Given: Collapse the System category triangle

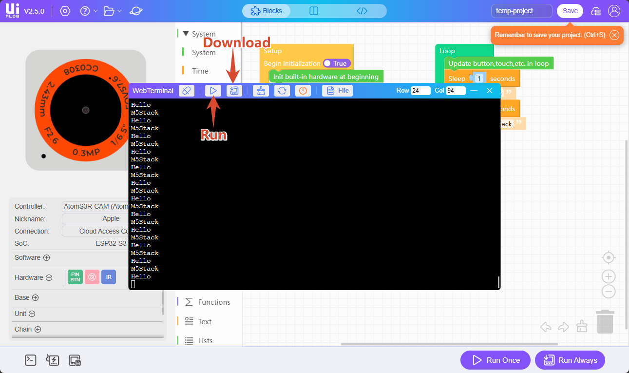Looking at the screenshot, I should point(186,34).
